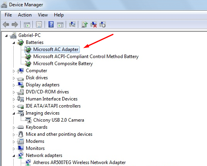Screen dimensions: 207x166
Task: Toggle the show/hide console tree icon
Action: [27, 25]
